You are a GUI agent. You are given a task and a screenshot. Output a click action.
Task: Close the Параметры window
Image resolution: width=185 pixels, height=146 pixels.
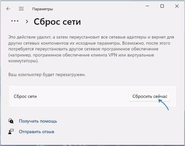177,6
